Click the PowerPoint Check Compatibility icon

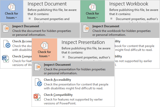coord(37,97)
